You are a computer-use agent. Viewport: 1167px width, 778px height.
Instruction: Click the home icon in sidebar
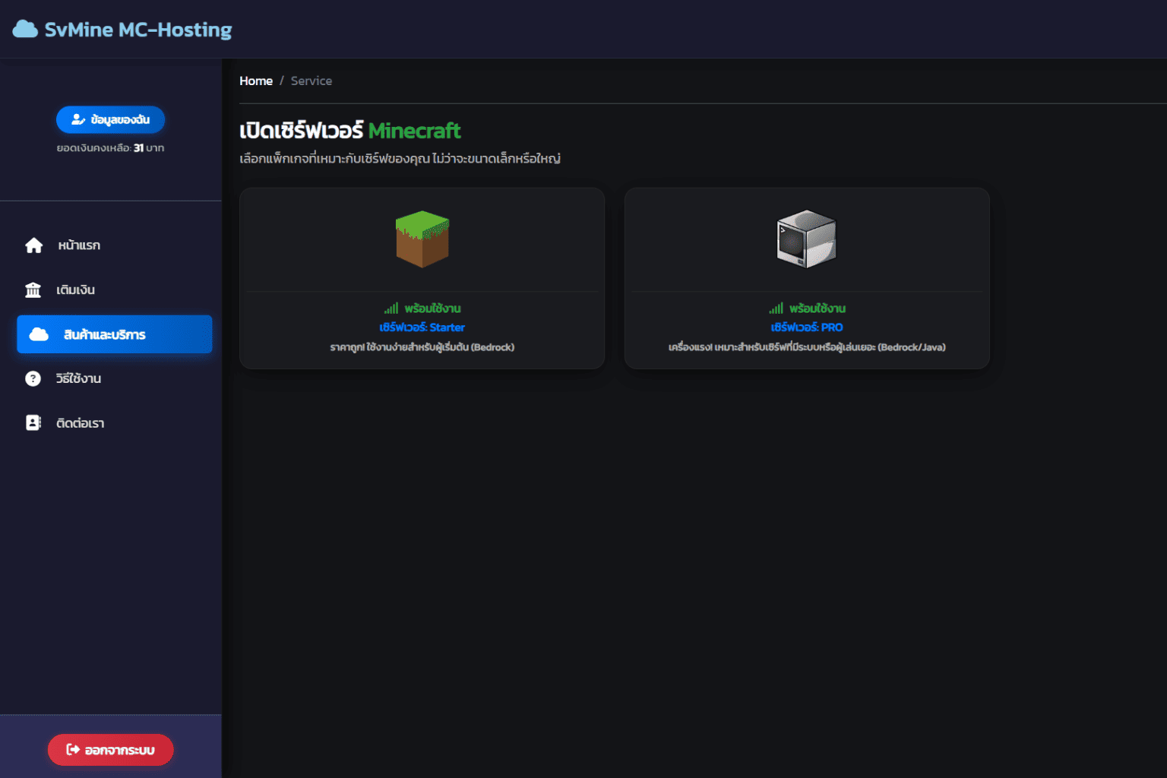click(x=33, y=245)
